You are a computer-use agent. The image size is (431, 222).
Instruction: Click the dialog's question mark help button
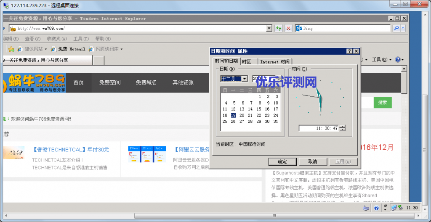(349, 51)
